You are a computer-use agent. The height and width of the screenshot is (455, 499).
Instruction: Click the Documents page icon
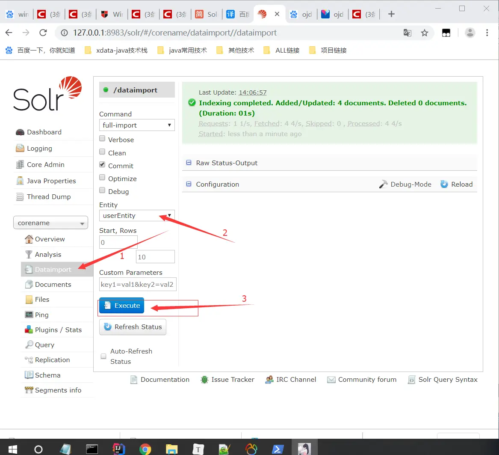pyautogui.click(x=29, y=284)
